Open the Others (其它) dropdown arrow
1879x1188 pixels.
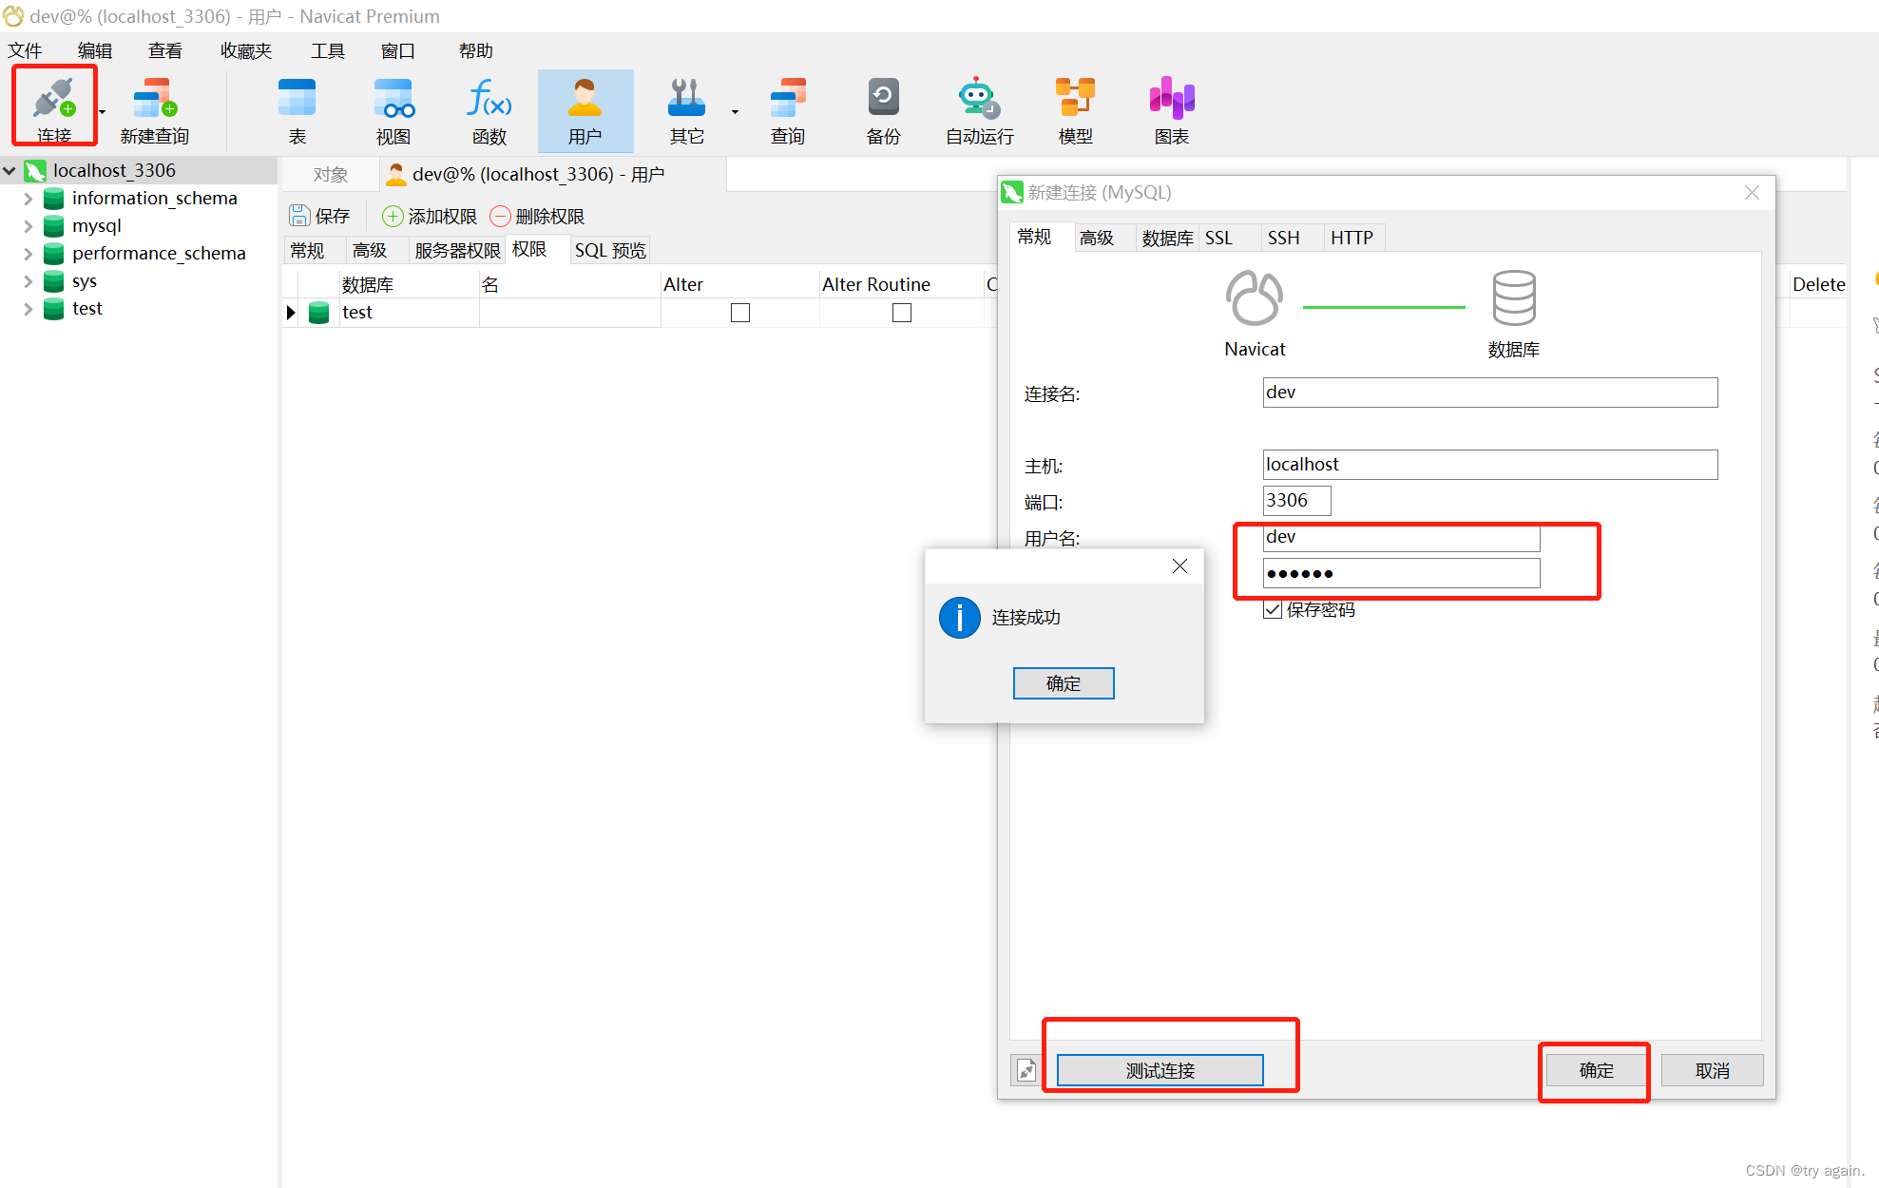pyautogui.click(x=735, y=111)
